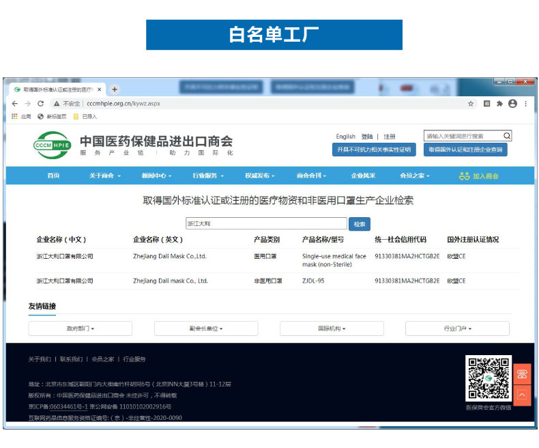Viewport: 539px width, 448px height.
Task: Expand the 关于商会 navigation menu
Action: 105,176
